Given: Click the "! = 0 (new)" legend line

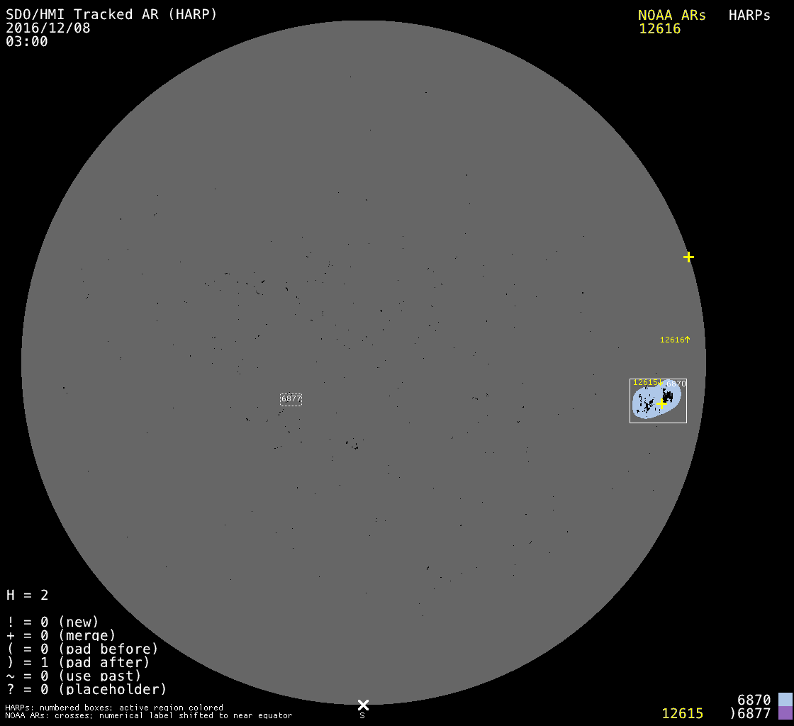Looking at the screenshot, I should [x=52, y=622].
